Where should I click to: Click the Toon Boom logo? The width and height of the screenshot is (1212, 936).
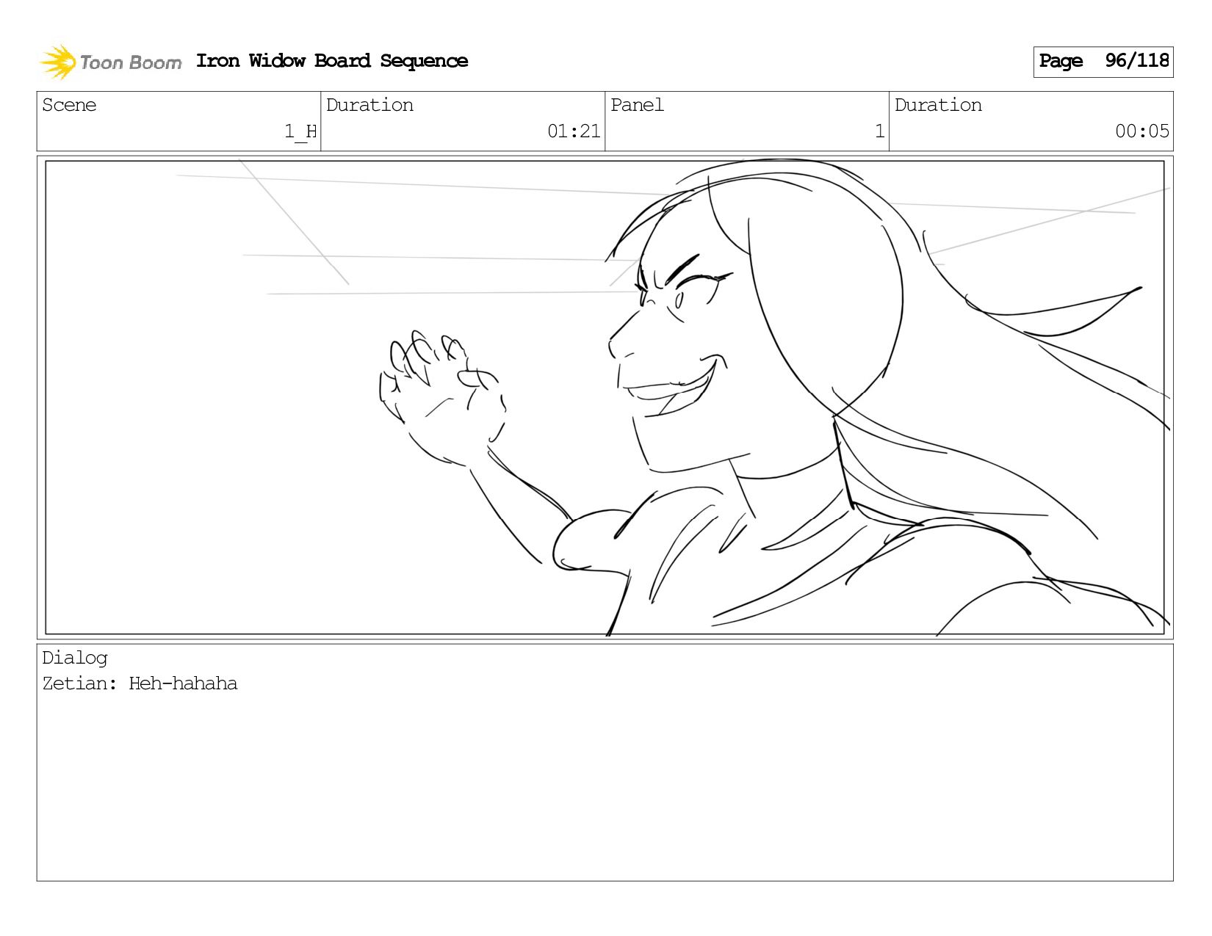click(110, 62)
